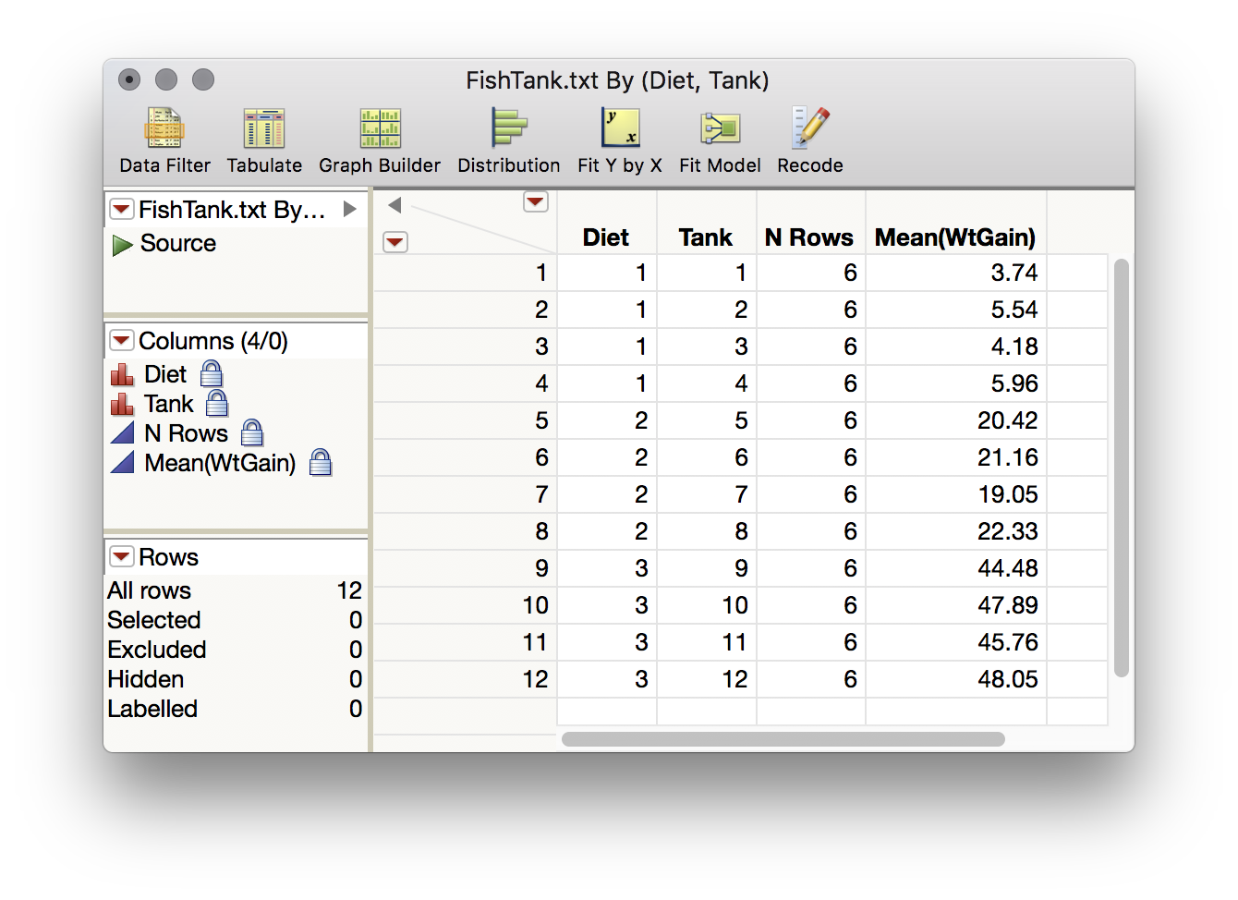Select the N Rows column header
Viewport: 1238px width, 900px height.
(x=809, y=237)
